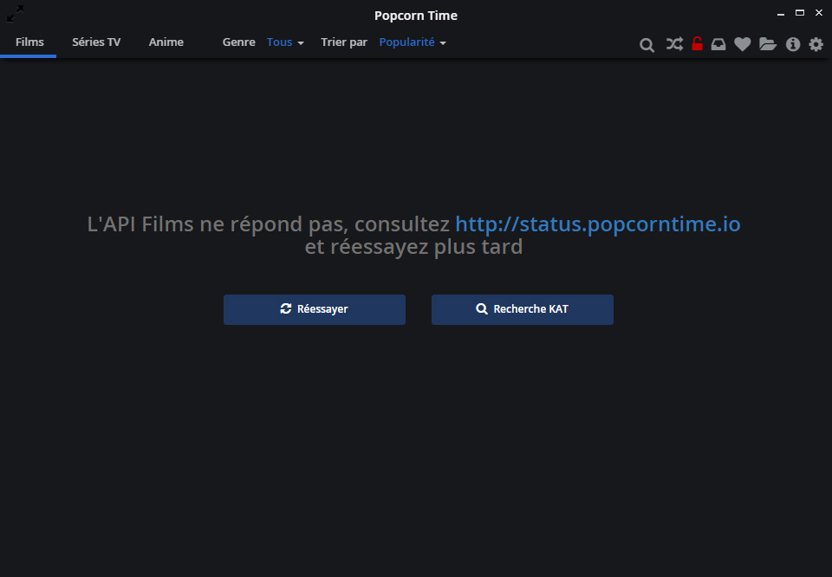Screen dimensions: 832x577
Task: Minimize the Popcorn Time window
Action: pyautogui.click(x=781, y=14)
